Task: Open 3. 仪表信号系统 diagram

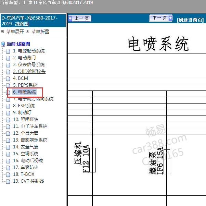Action: tap(29, 64)
